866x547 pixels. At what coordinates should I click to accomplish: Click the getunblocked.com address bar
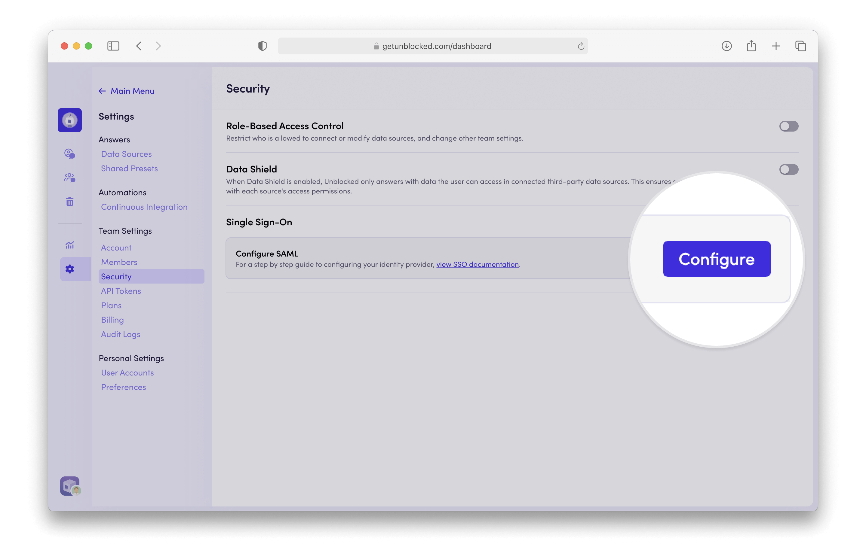point(432,46)
